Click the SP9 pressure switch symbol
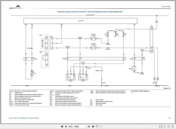 (134, 69)
